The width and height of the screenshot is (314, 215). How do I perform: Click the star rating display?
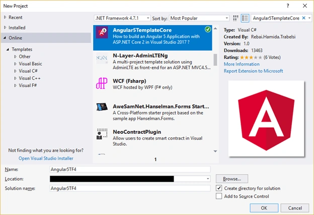(x=251, y=58)
